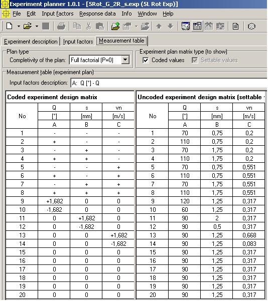Click uncoded Q value 110 in row 2
This screenshot has height=301, width=268.
point(185,142)
